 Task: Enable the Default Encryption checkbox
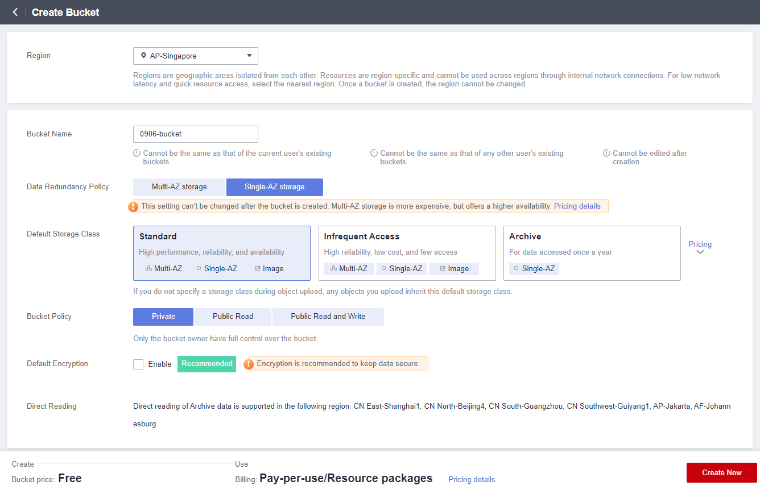click(x=138, y=364)
